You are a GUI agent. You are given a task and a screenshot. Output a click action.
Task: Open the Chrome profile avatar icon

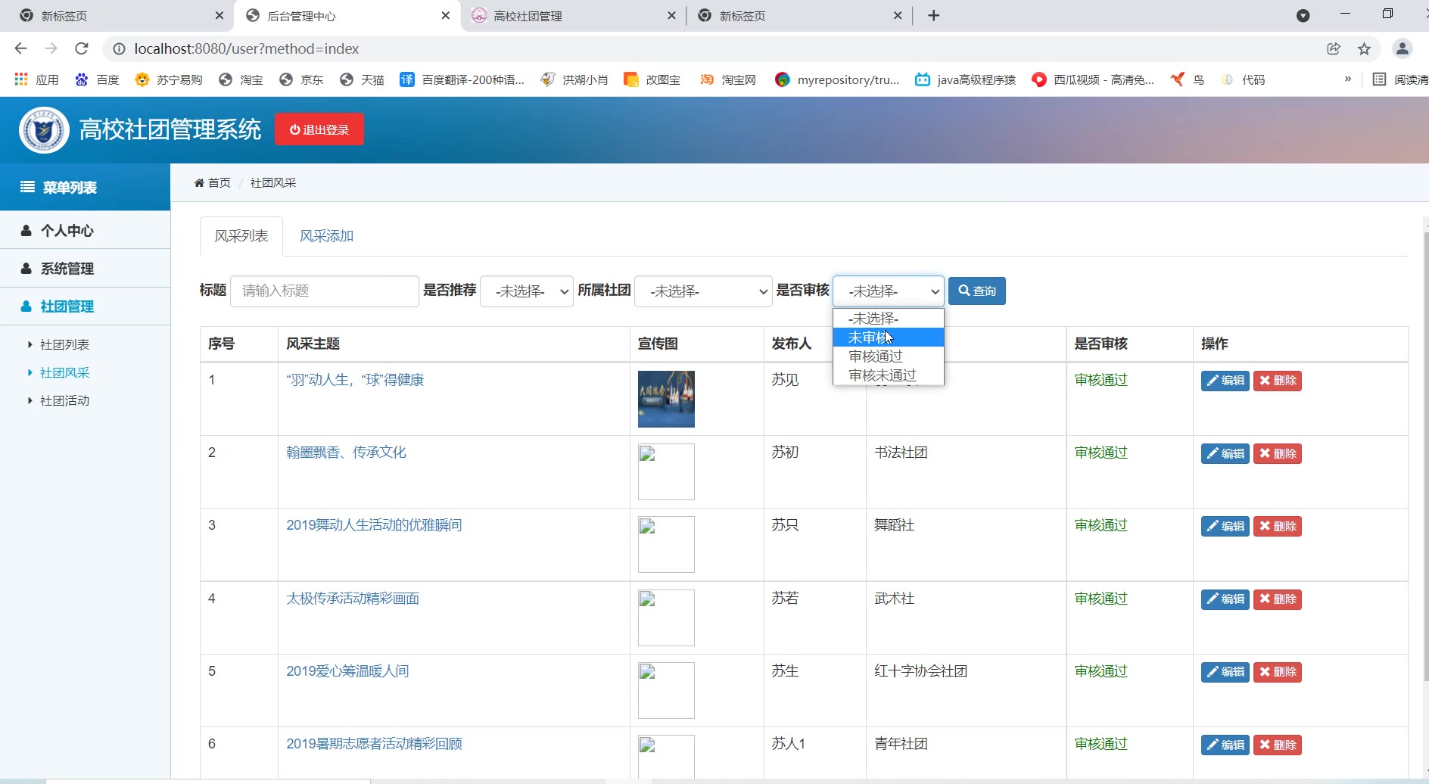pos(1402,48)
